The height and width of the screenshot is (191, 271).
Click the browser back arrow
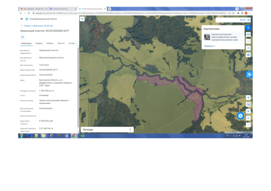(21, 13)
